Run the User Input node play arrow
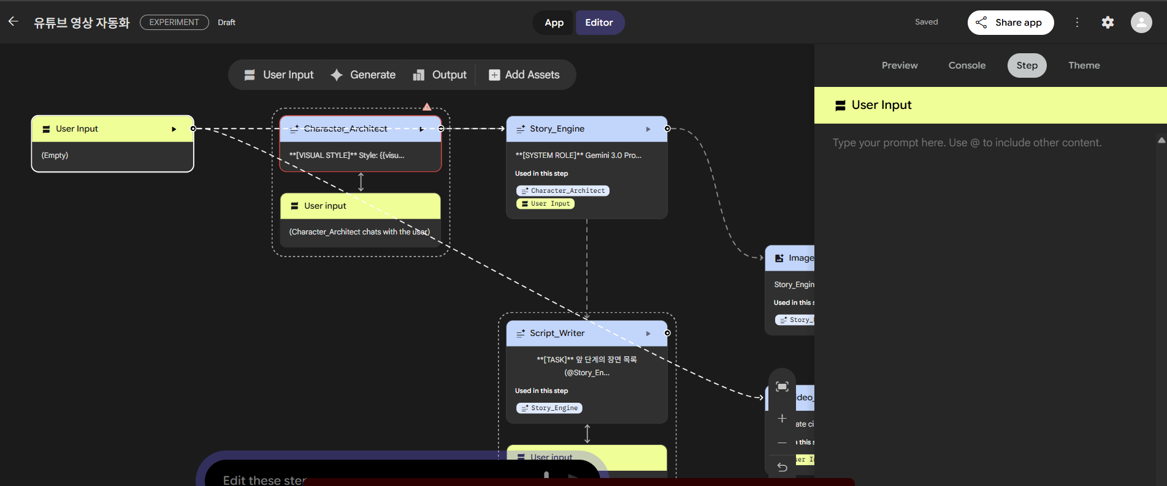This screenshot has height=486, width=1167. [174, 129]
